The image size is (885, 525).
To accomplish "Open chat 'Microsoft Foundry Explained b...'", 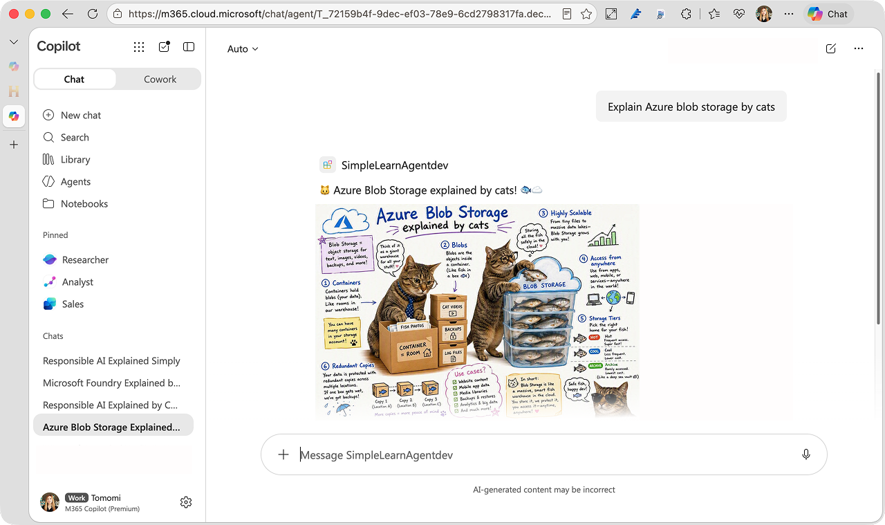I will coord(111,383).
